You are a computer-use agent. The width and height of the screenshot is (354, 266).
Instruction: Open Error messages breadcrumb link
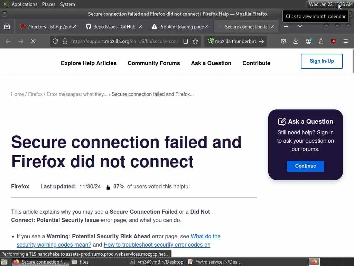tap(77, 94)
